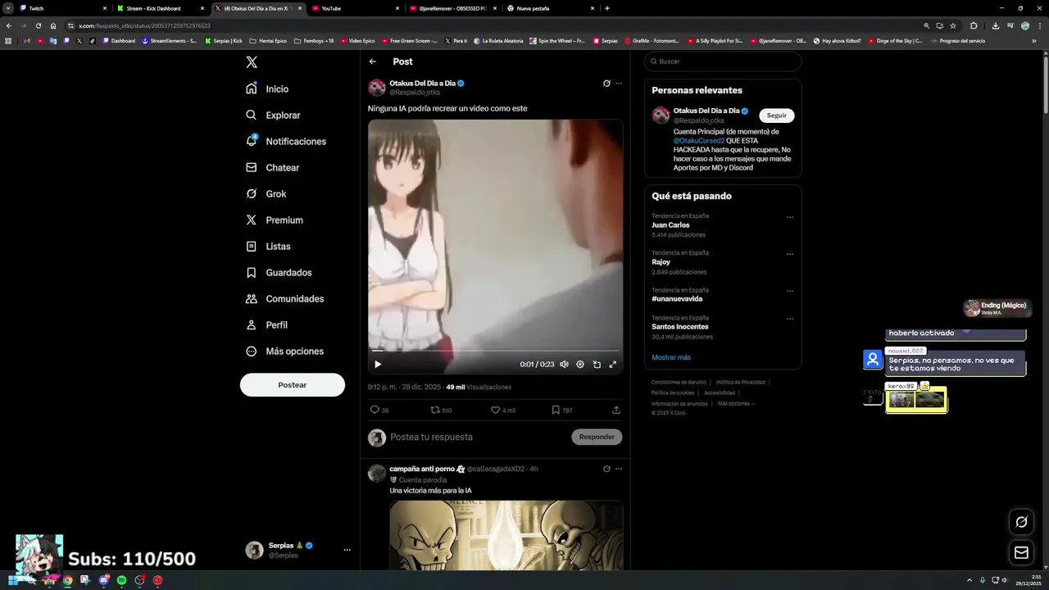1049x590 pixels.
Task: Expand Más opciones menu
Action: [284, 351]
